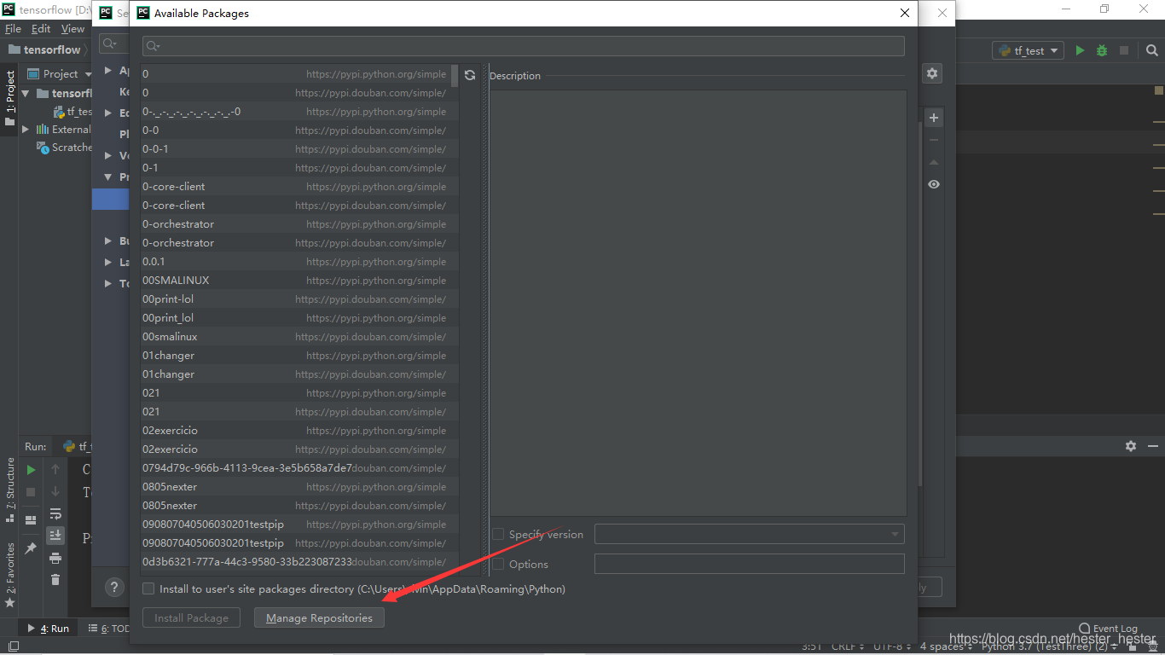1165x655 pixels.
Task: Open the Event Log
Action: tap(1109, 629)
